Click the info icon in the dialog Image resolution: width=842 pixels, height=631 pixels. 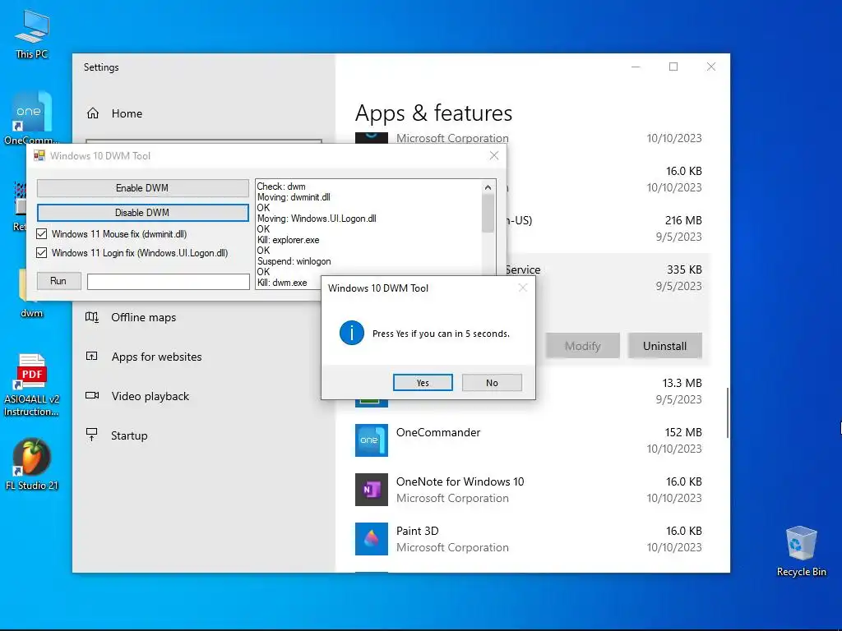(352, 334)
